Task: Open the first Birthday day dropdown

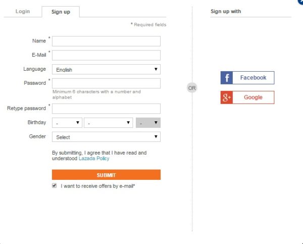Action: tap(67, 123)
